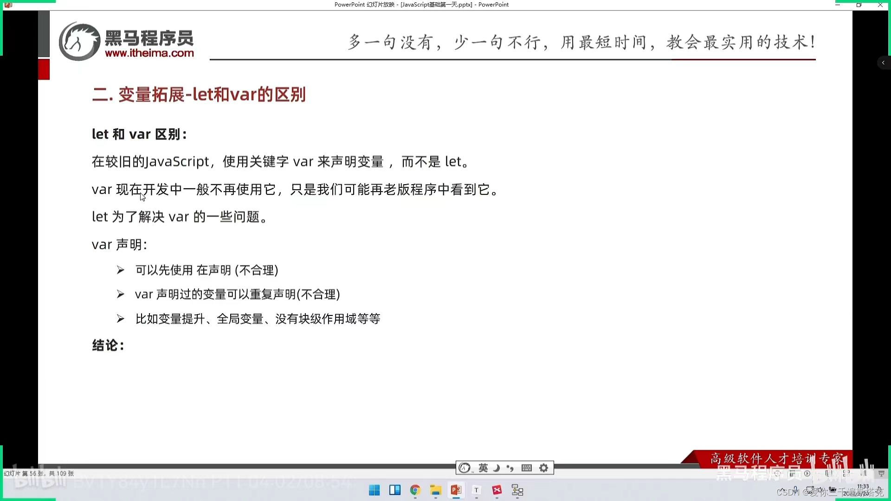Switch to PowerPoint taskbar icon
This screenshot has height=501, width=891.
click(x=456, y=490)
